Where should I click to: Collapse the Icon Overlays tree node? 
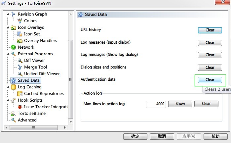pyautogui.click(x=8, y=27)
